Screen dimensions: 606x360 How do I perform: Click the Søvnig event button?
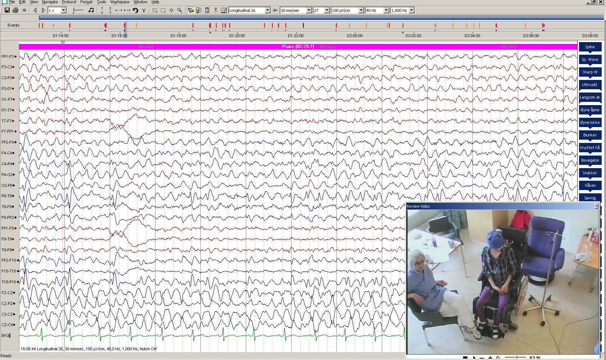[590, 198]
